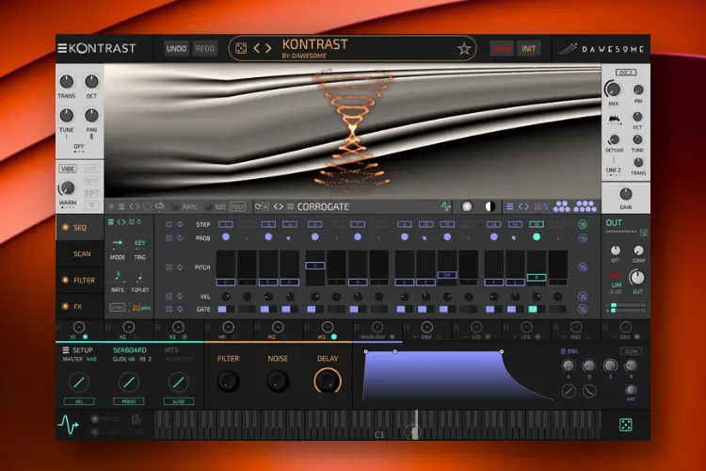Click the REDO button
The image size is (706, 471).
click(205, 48)
